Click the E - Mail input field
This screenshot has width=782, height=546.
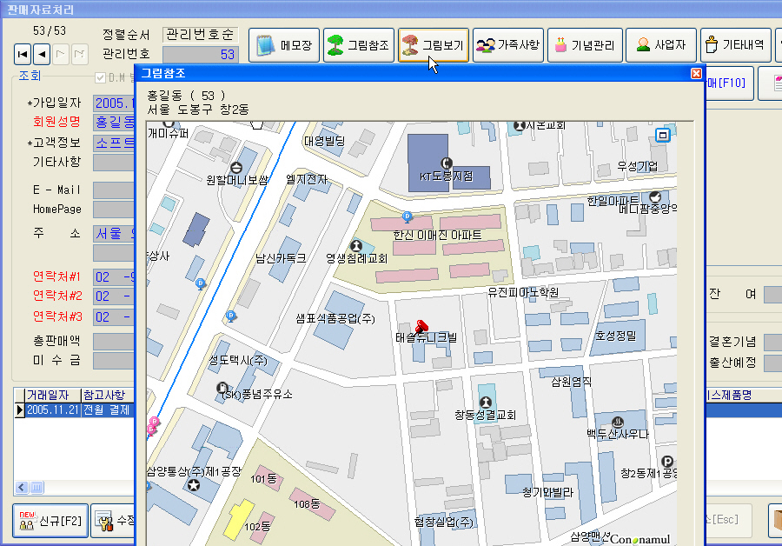click(114, 190)
